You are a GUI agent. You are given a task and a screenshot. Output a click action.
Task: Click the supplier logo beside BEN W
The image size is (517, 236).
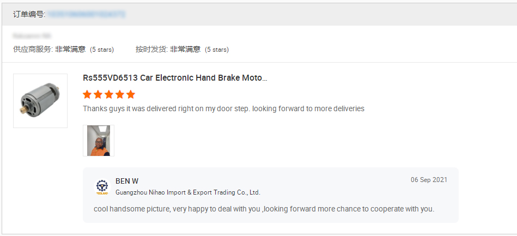(102, 187)
